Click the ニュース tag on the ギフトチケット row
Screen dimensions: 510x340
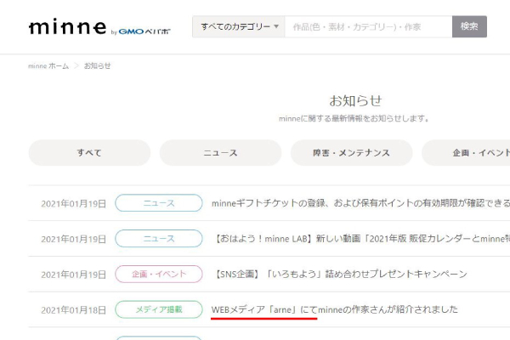click(x=159, y=203)
